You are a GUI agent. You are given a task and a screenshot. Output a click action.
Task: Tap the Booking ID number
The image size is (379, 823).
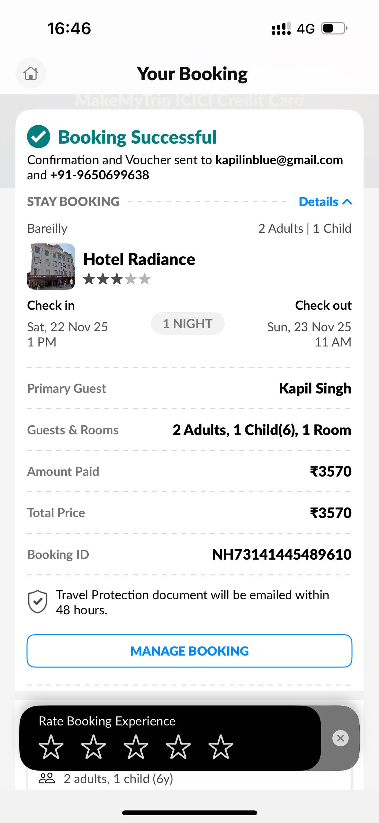tap(282, 554)
